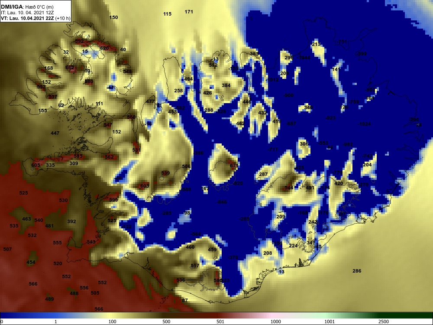
Task: Click the '100' label on the color scale
Action: pos(113,322)
